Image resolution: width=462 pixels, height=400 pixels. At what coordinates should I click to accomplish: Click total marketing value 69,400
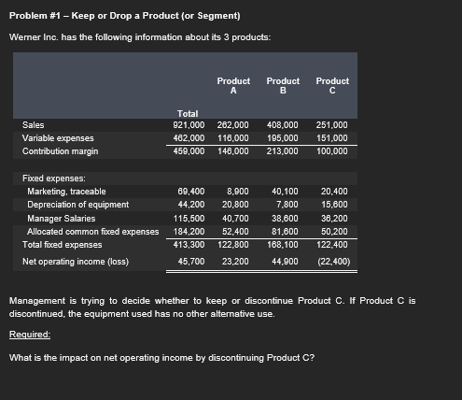pos(191,192)
